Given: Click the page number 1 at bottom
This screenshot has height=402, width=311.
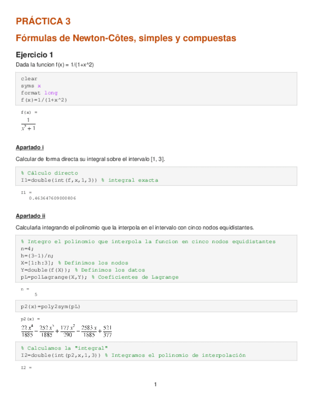Looking at the screenshot, I should click(x=155, y=384).
